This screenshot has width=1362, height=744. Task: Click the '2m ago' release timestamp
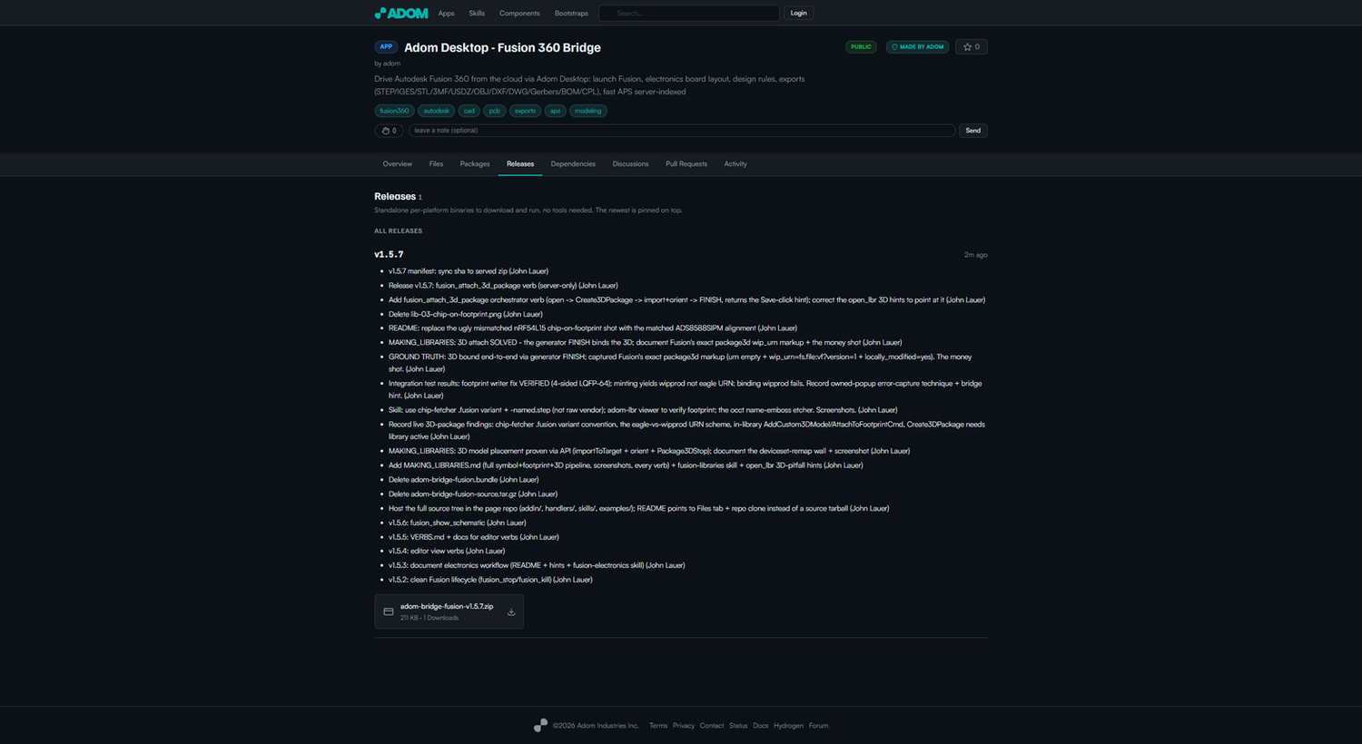[x=975, y=255]
